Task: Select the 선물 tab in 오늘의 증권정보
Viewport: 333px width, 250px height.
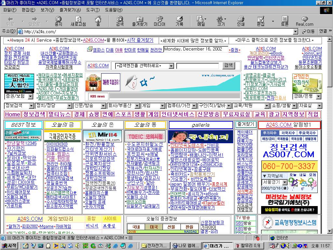Action: (x=171, y=227)
